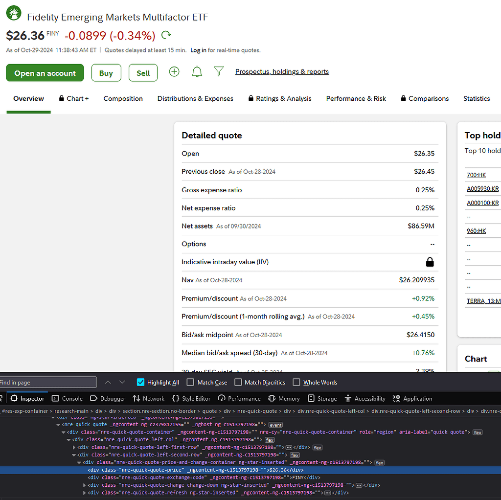The height and width of the screenshot is (500, 501).
Task: Enable the Match Case checkbox
Action: (x=189, y=382)
